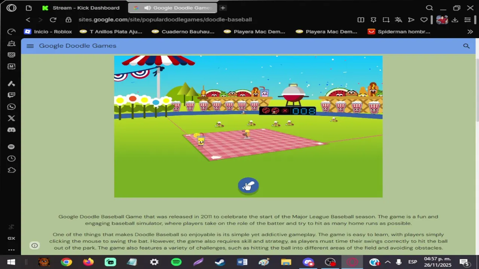Open Aria AI sidebar icon
Screen dimensions: 479x269
click(x=11, y=84)
